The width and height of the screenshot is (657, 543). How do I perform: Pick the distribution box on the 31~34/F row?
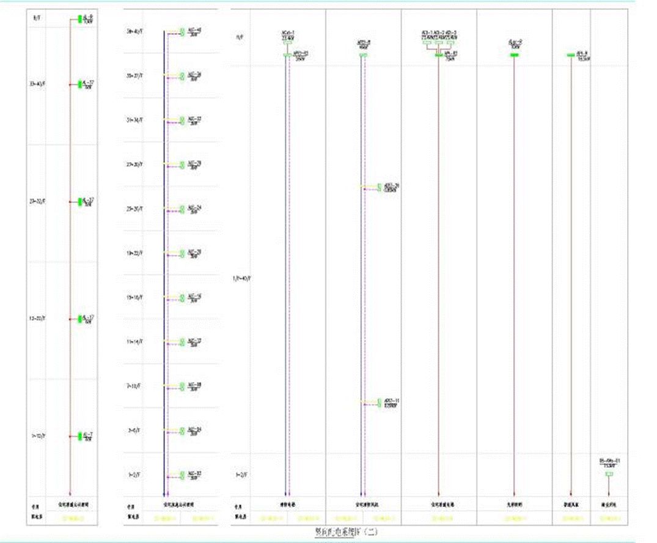182,120
